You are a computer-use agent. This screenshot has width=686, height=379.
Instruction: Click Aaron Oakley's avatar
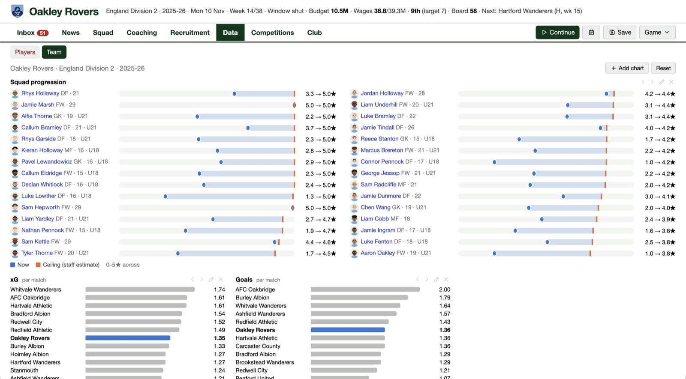354,253
